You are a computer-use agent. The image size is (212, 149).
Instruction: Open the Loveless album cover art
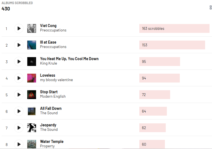click(32, 78)
